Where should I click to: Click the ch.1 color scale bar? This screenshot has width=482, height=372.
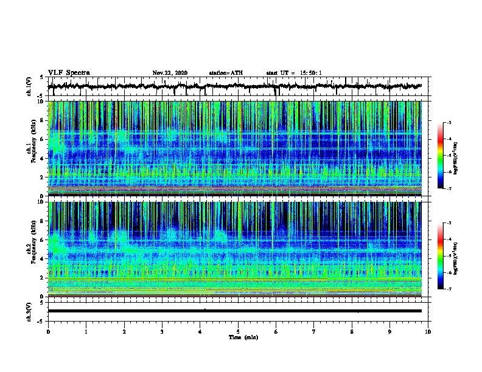(440, 156)
